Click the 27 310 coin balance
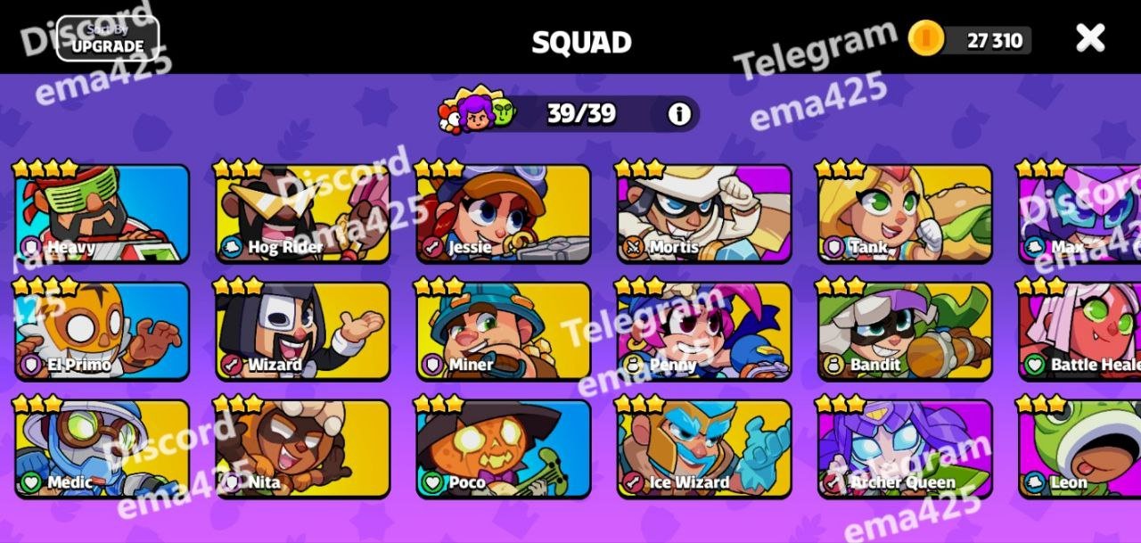 click(x=994, y=40)
